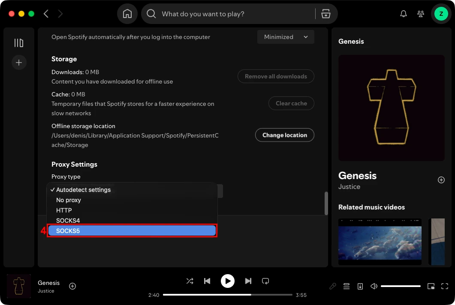Open Justice artist link in right panel
This screenshot has width=455, height=305.
tap(349, 187)
